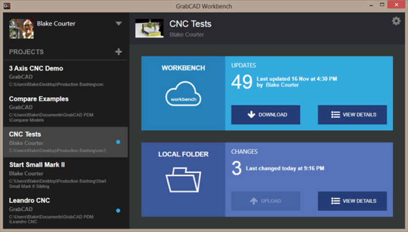View details of workbench updates

(x=352, y=115)
